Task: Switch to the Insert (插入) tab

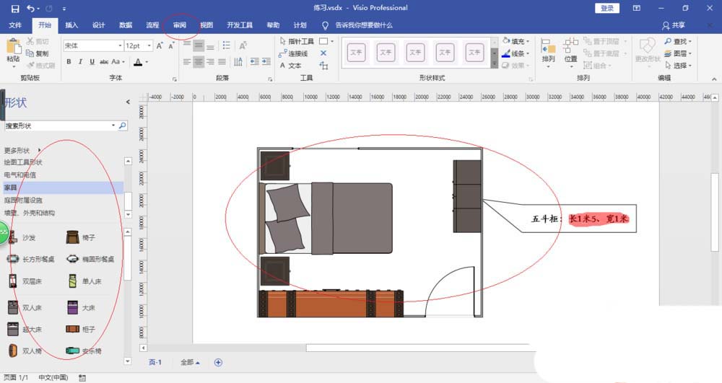Action: [71, 25]
